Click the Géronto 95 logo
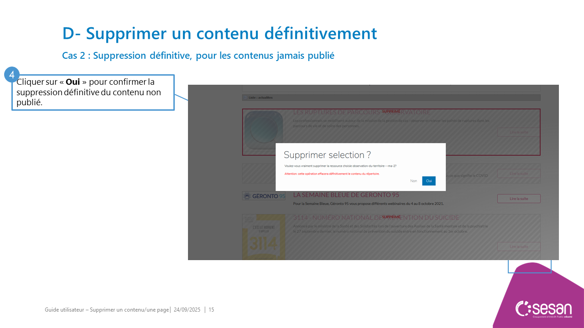Image resolution: width=584 pixels, height=328 pixels. (264, 196)
